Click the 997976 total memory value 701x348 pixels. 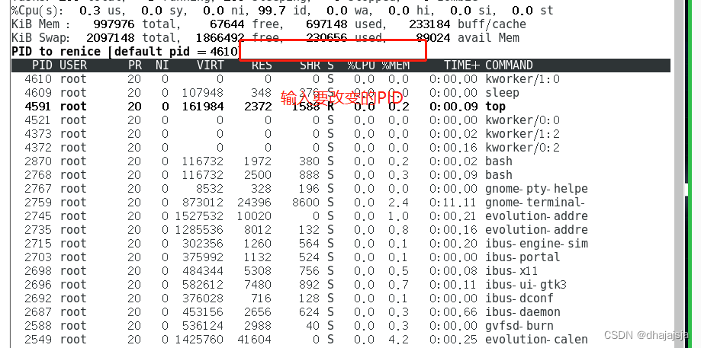click(x=114, y=24)
